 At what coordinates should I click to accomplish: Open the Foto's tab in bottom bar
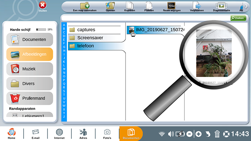coord(107,134)
